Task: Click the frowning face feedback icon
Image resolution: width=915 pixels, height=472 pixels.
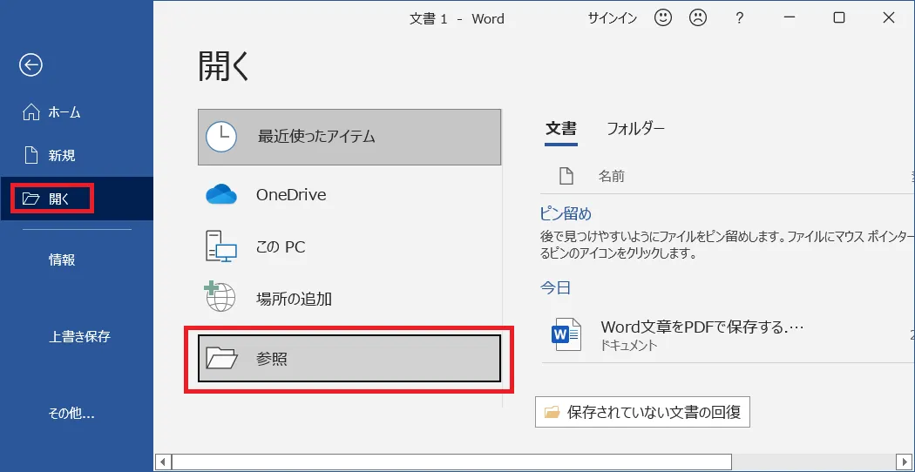Action: pyautogui.click(x=697, y=18)
